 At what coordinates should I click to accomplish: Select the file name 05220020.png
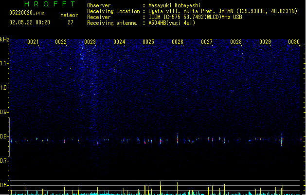(x=27, y=13)
